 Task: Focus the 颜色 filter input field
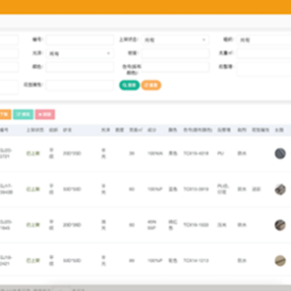pyautogui.click(x=80, y=67)
